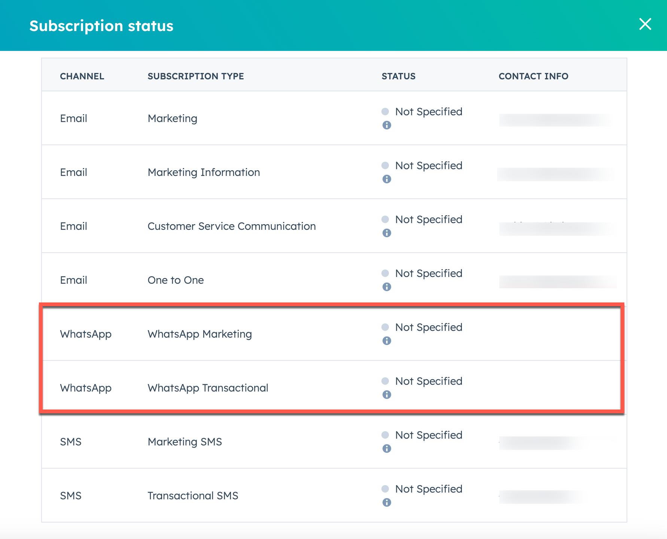667x539 pixels.
Task: Click Not Specified status for Marketing SMS
Action: [x=428, y=435]
